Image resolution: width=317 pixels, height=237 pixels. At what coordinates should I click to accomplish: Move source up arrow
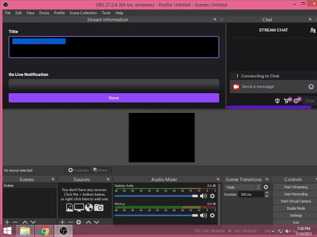[x=89, y=222]
